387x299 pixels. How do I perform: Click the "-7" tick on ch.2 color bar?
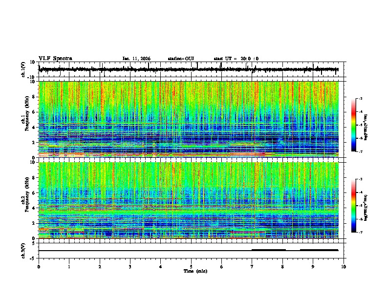[x=360, y=232]
